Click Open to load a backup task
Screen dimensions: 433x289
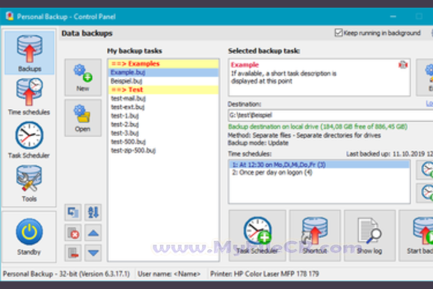(x=83, y=118)
